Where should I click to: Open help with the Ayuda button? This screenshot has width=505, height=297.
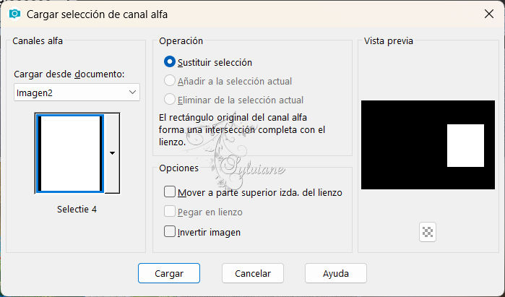336,273
